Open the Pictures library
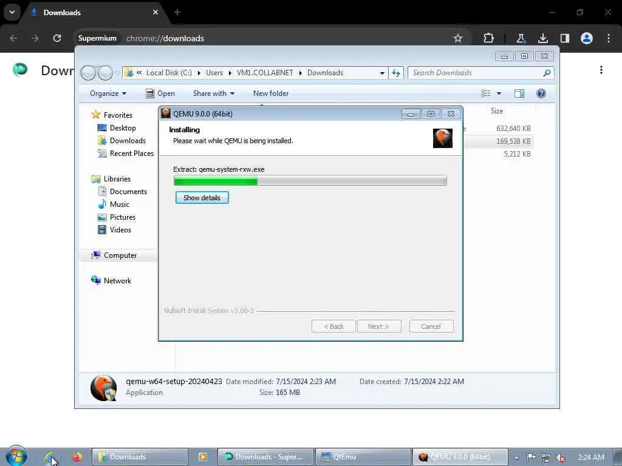Viewport: 622px width, 466px height. tap(123, 217)
